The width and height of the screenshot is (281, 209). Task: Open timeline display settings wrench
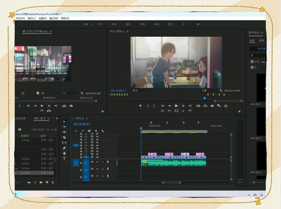[103, 131]
